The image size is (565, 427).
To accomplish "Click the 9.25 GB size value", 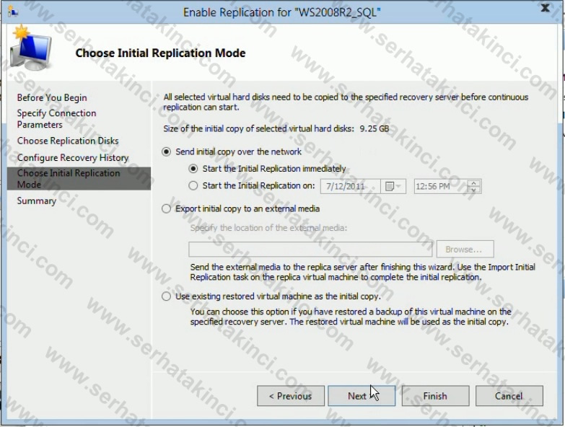I will point(375,129).
